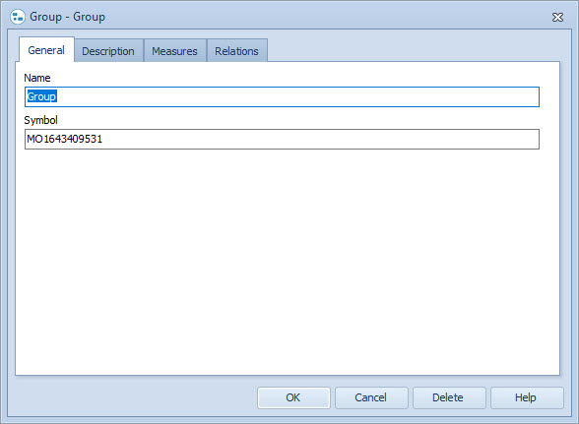
Task: Open Help for this dialog
Action: point(527,397)
